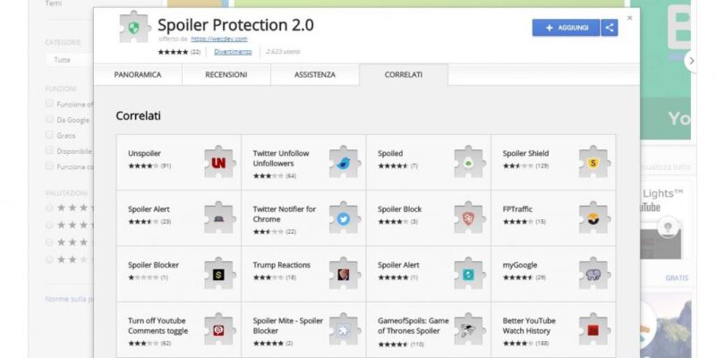The image size is (716, 358).
Task: Click the Spoiled extension title
Action: coord(390,153)
